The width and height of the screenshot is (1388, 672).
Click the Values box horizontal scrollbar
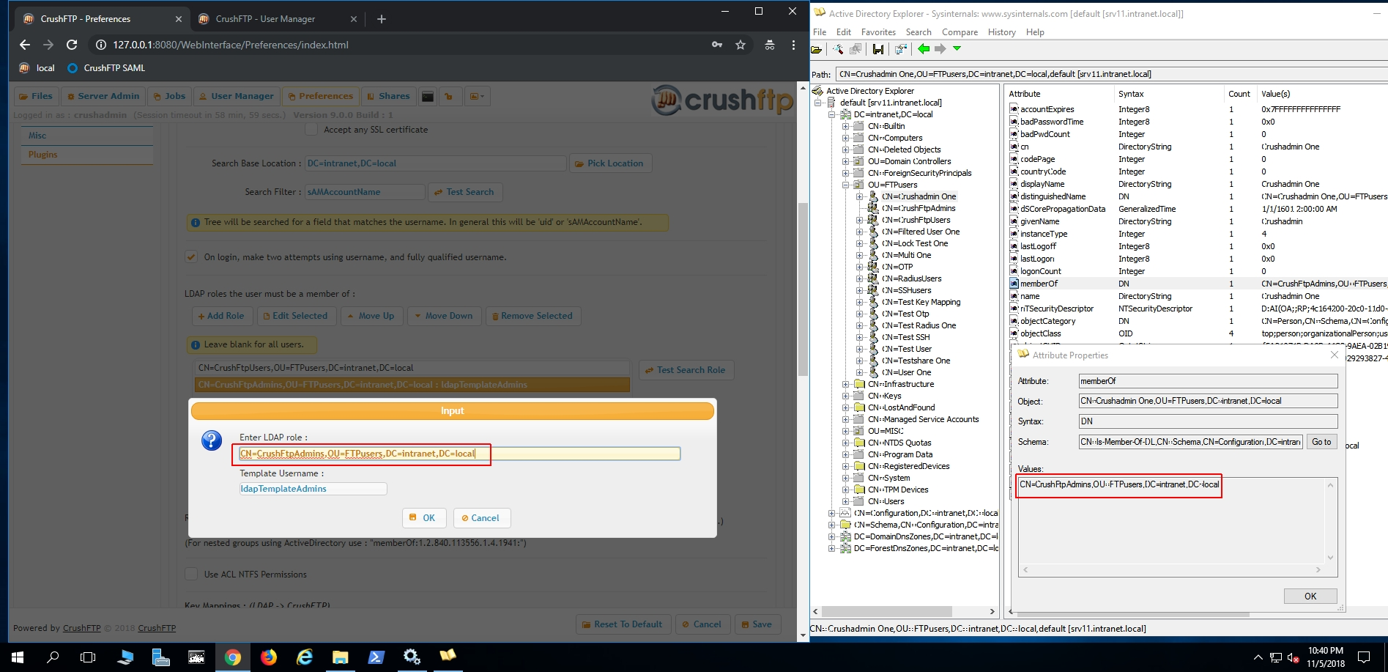click(x=1170, y=569)
